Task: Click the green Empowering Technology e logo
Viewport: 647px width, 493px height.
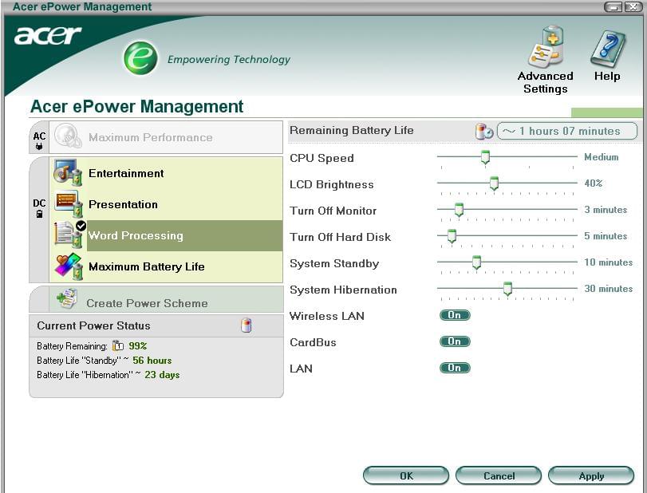Action: 140,58
